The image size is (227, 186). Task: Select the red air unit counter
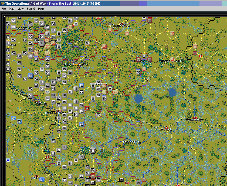point(87,108)
